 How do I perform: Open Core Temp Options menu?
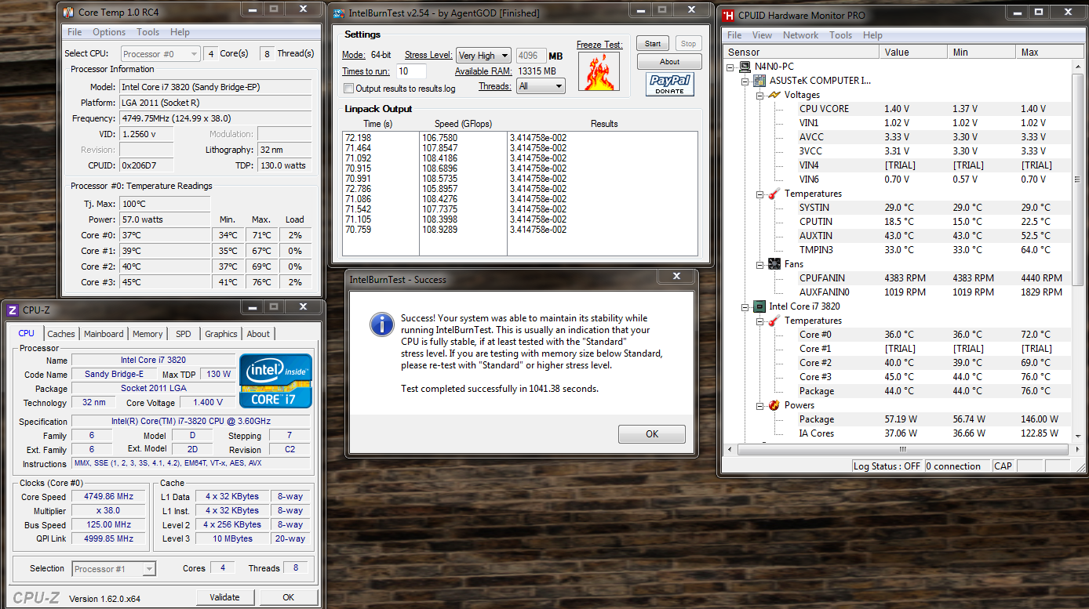[109, 32]
